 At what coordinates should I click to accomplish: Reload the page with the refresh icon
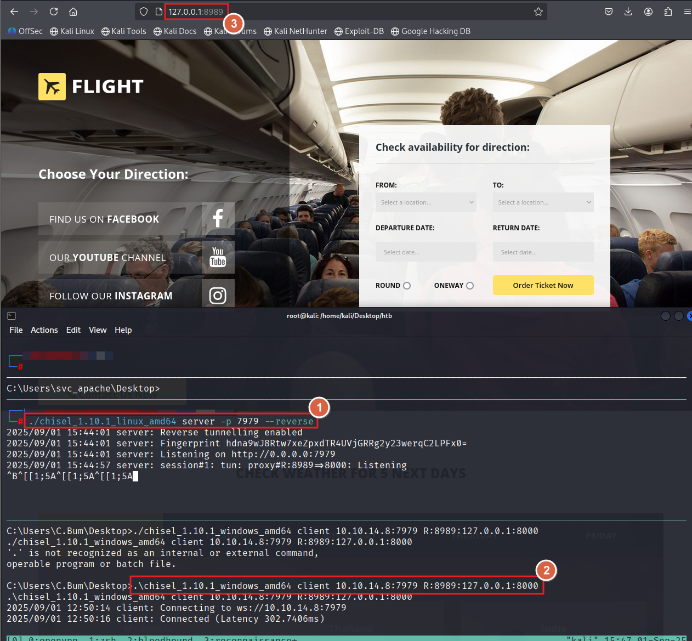pos(54,12)
